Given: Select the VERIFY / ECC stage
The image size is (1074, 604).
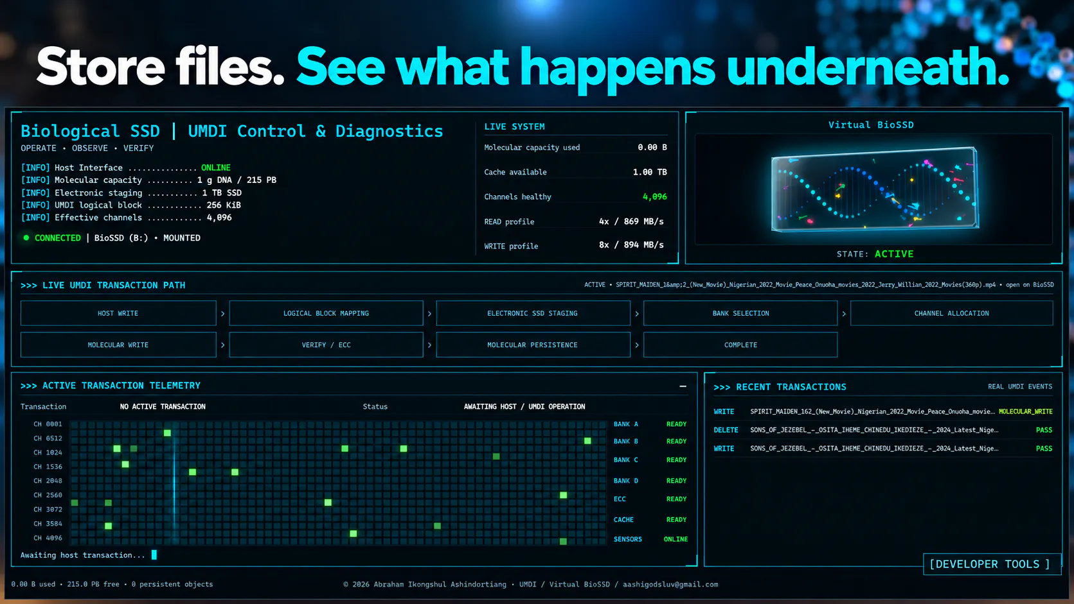Looking at the screenshot, I should coord(326,345).
